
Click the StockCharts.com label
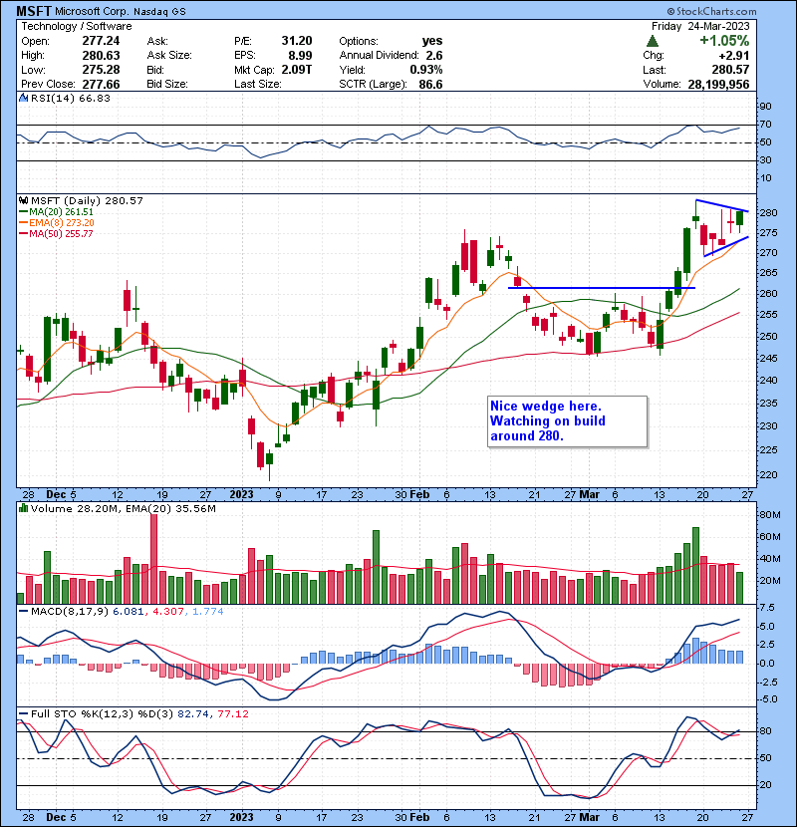tap(712, 11)
